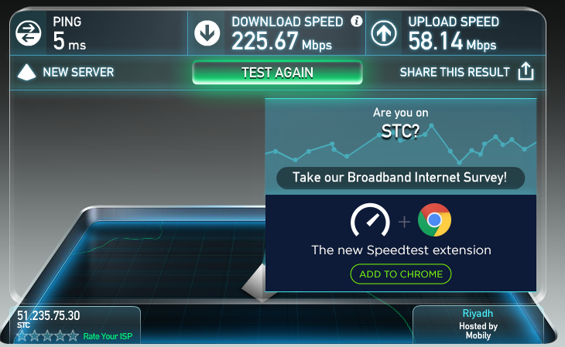Click the Chrome logo icon

click(434, 219)
